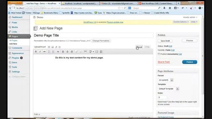Open Media menu in sidebar
This screenshot has height=119, width=212.
(x=15, y=27)
